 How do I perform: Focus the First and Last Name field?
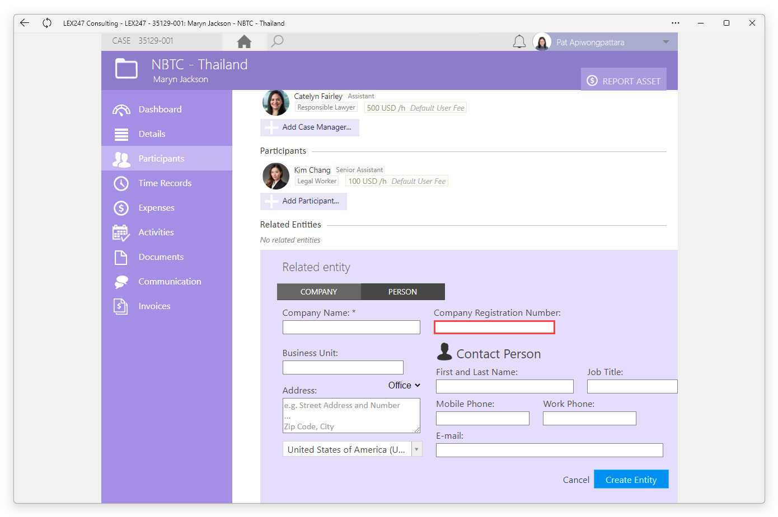[505, 386]
